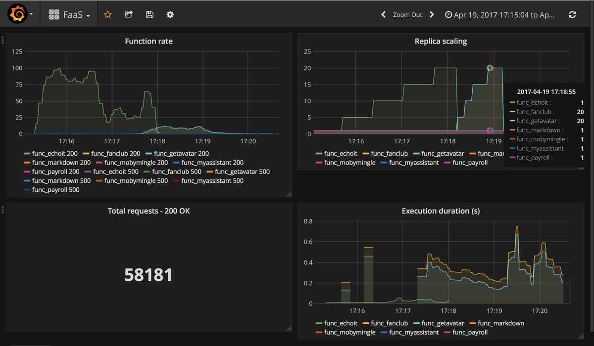Screen dimensions: 594x346
Task: Open the share dashboard dialog
Action: tap(129, 14)
